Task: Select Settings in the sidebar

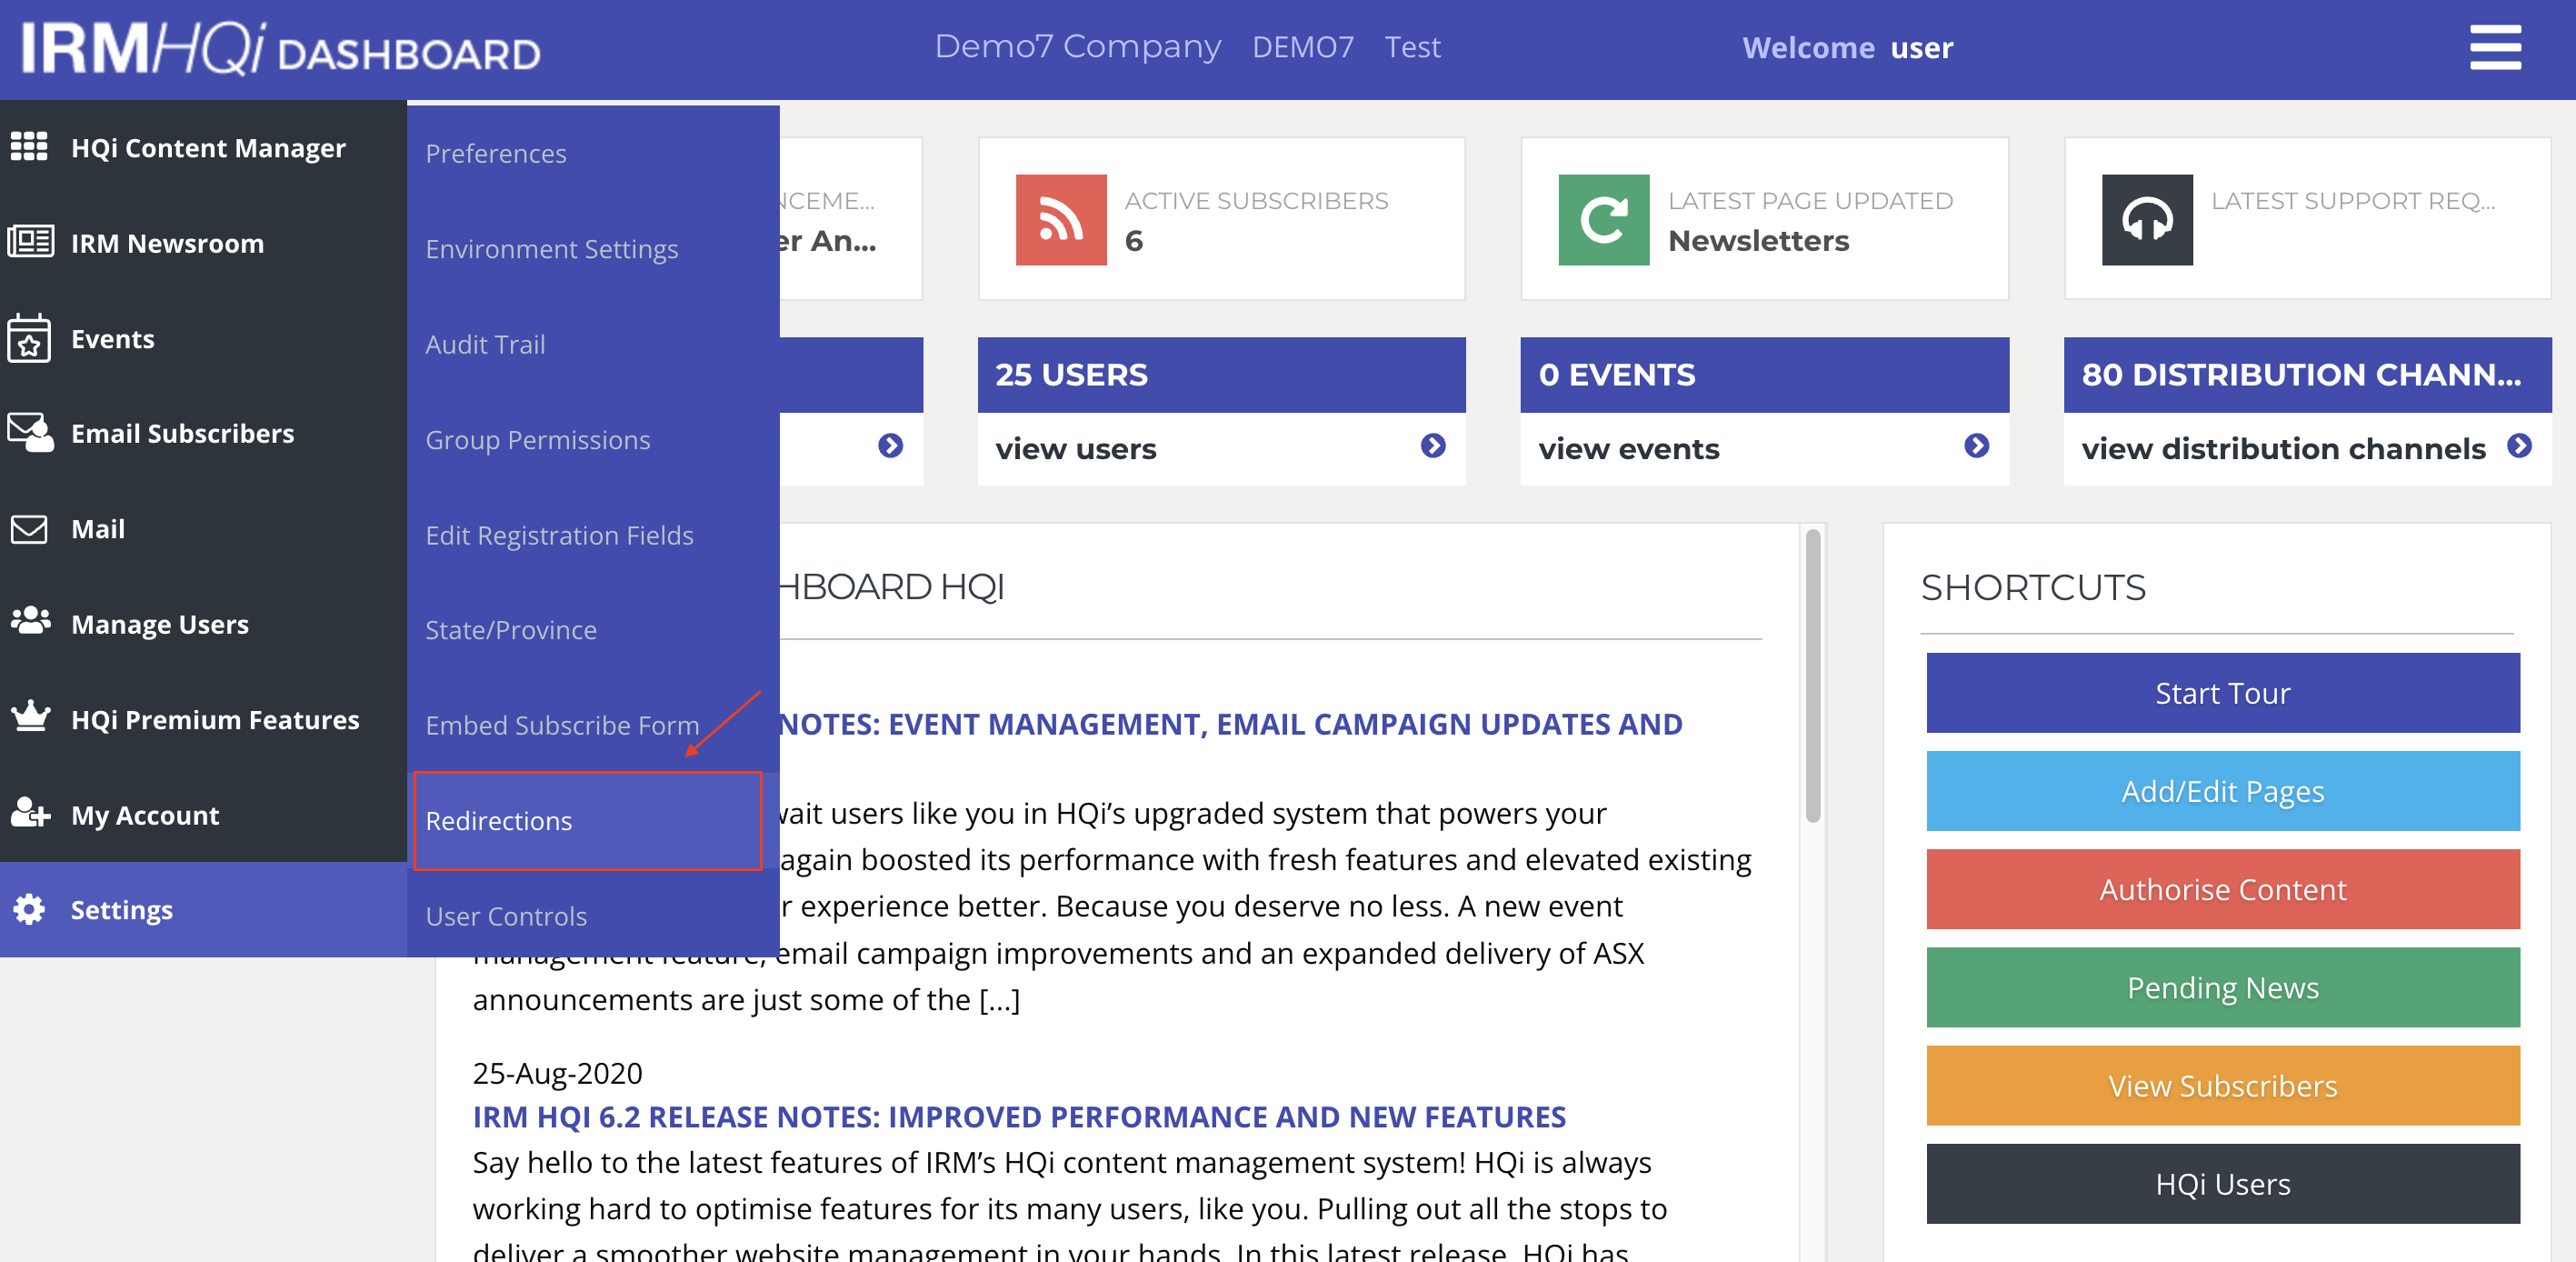Action: (x=203, y=910)
